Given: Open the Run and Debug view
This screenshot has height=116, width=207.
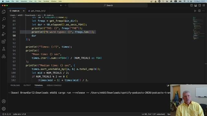Looking at the screenshot, I should (x=4, y=34).
